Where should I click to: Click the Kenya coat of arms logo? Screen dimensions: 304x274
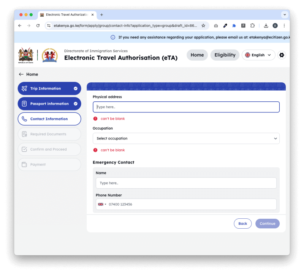[x=25, y=55]
